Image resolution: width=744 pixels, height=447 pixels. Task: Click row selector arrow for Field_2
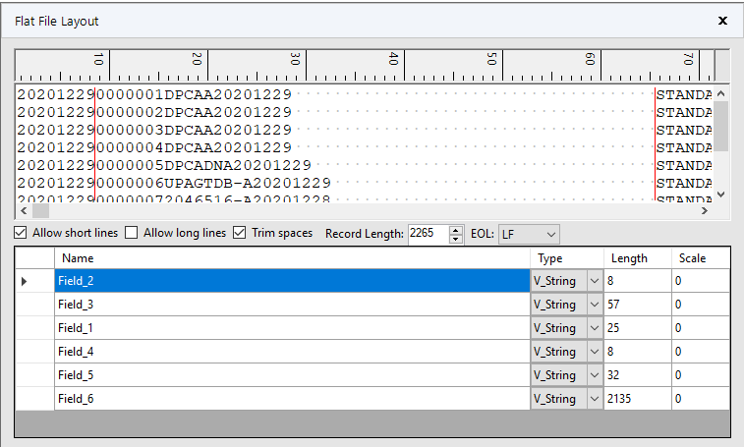click(x=24, y=282)
